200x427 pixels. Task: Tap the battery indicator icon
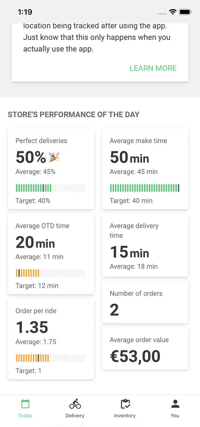[x=185, y=12]
